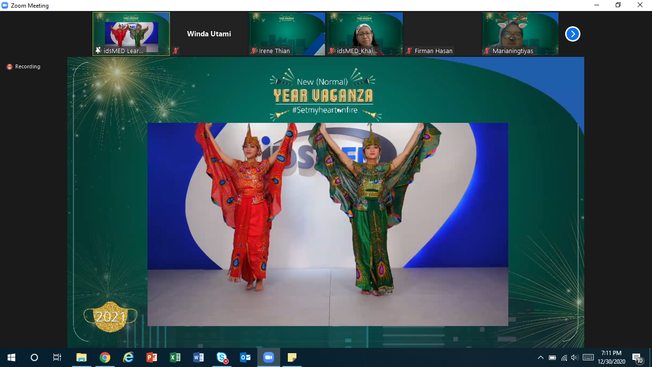The height and width of the screenshot is (367, 652).
Task: Open Internet Explorer from taskbar
Action: point(128,357)
